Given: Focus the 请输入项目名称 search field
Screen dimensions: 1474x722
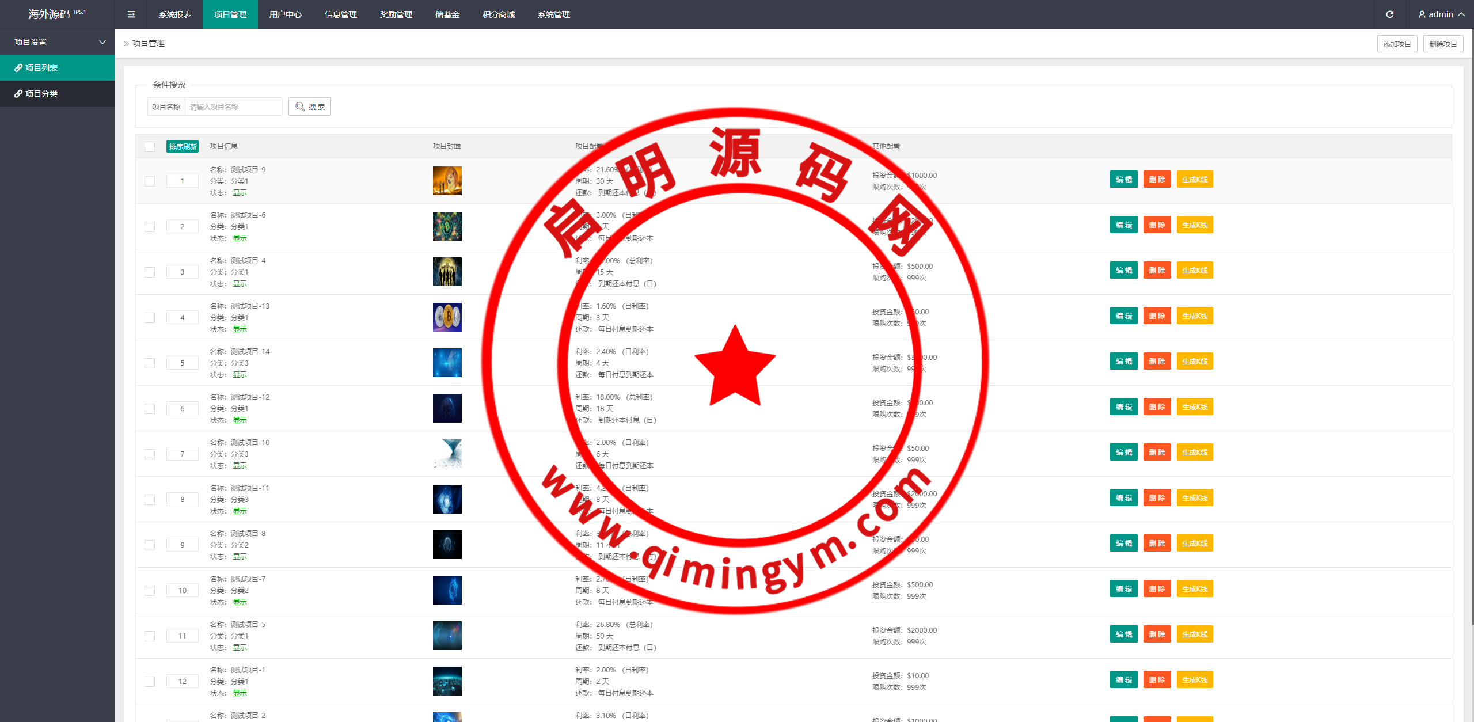Looking at the screenshot, I should (x=233, y=107).
